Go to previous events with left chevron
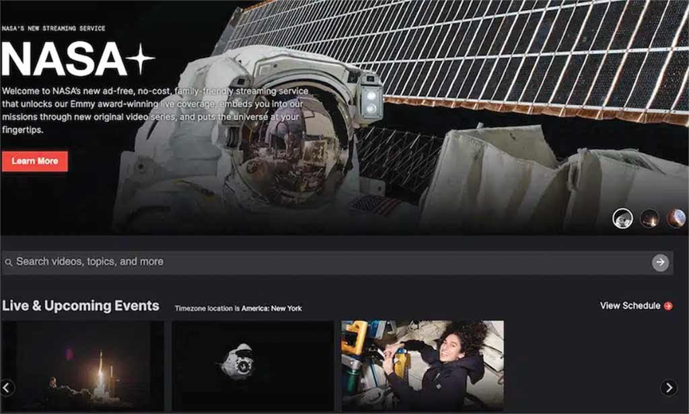This screenshot has width=689, height=414. pyautogui.click(x=7, y=388)
